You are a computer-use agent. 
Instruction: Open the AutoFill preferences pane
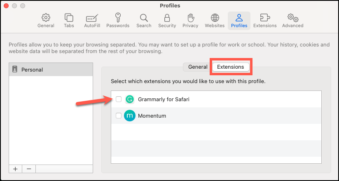(91, 21)
